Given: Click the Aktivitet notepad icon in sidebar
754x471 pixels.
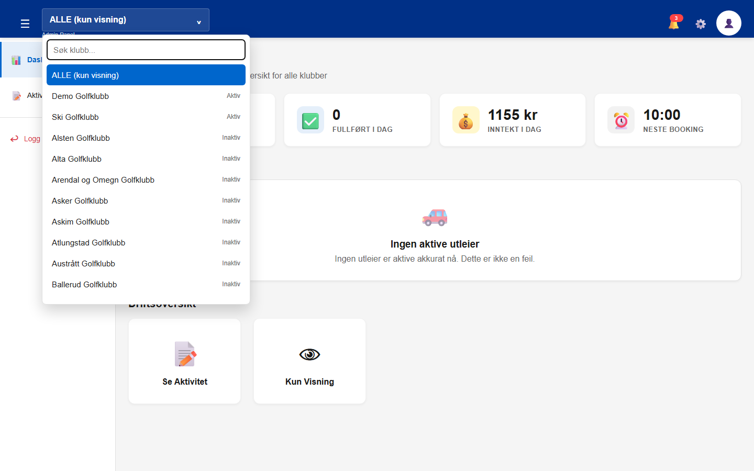Looking at the screenshot, I should tap(17, 95).
